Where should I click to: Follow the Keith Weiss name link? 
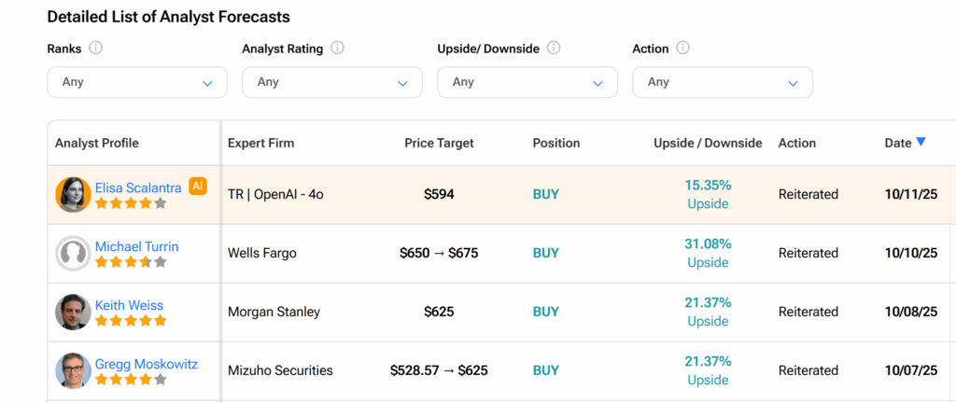(129, 305)
